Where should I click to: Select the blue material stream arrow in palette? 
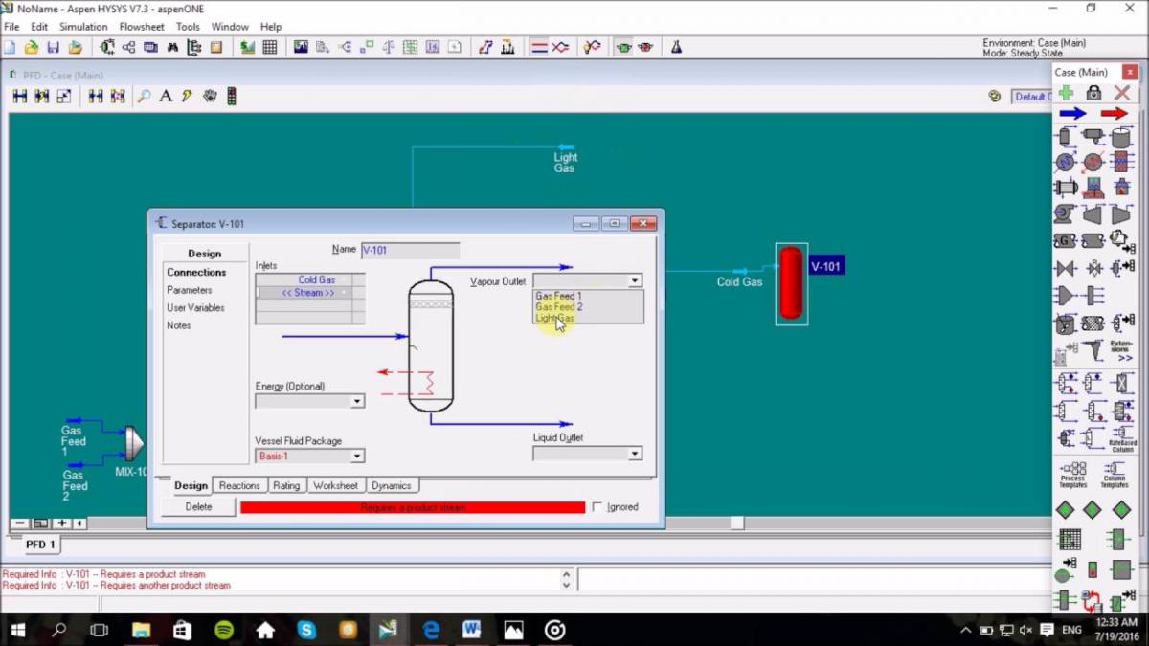click(x=1073, y=113)
